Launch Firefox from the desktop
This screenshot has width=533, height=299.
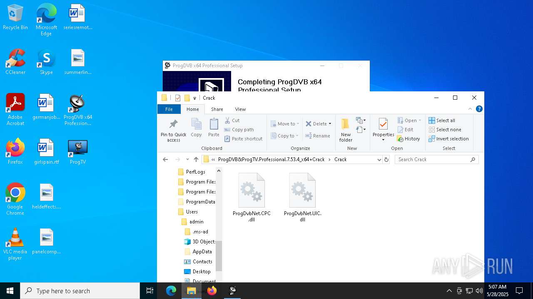15,152
